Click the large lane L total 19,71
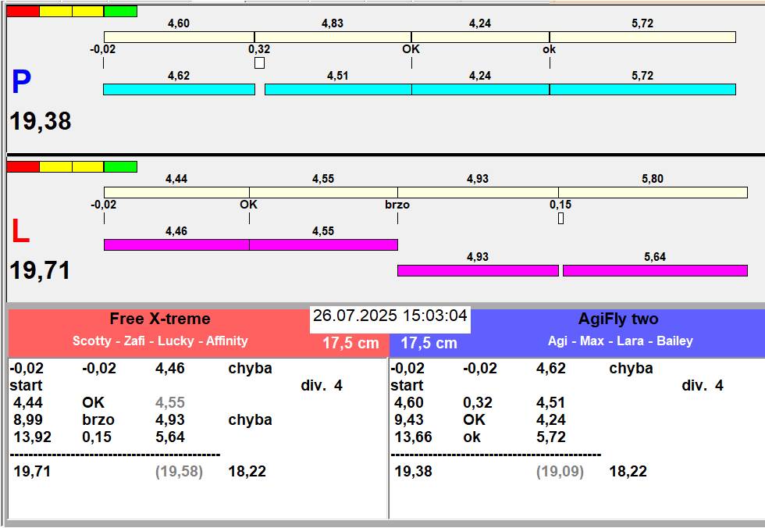This screenshot has width=765, height=528. click(40, 270)
